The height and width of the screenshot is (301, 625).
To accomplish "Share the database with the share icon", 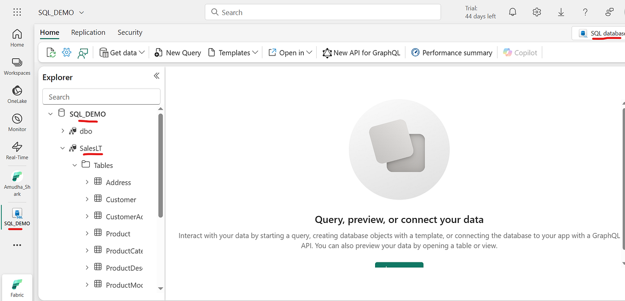I will pyautogui.click(x=83, y=52).
